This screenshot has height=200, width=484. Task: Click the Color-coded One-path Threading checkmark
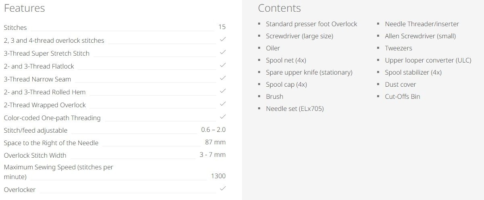point(223,117)
